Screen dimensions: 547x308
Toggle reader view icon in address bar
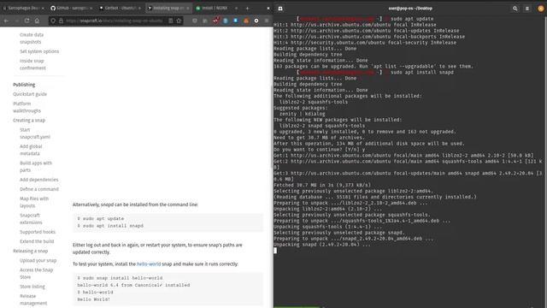[x=171, y=21]
